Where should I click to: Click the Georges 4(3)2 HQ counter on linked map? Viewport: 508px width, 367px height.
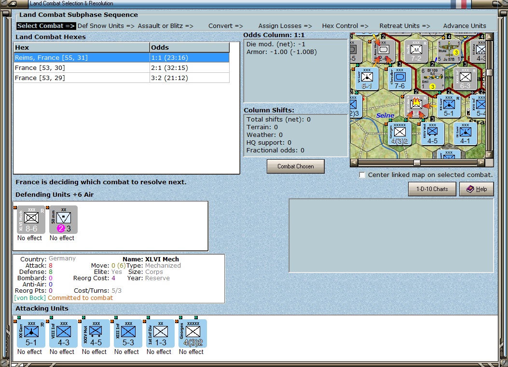(399, 134)
